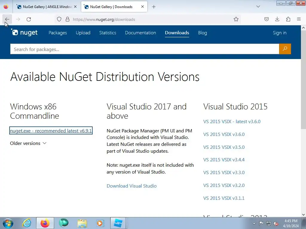Open the green globe browser taskbar icon
306x229 pixels.
(x=64, y=223)
